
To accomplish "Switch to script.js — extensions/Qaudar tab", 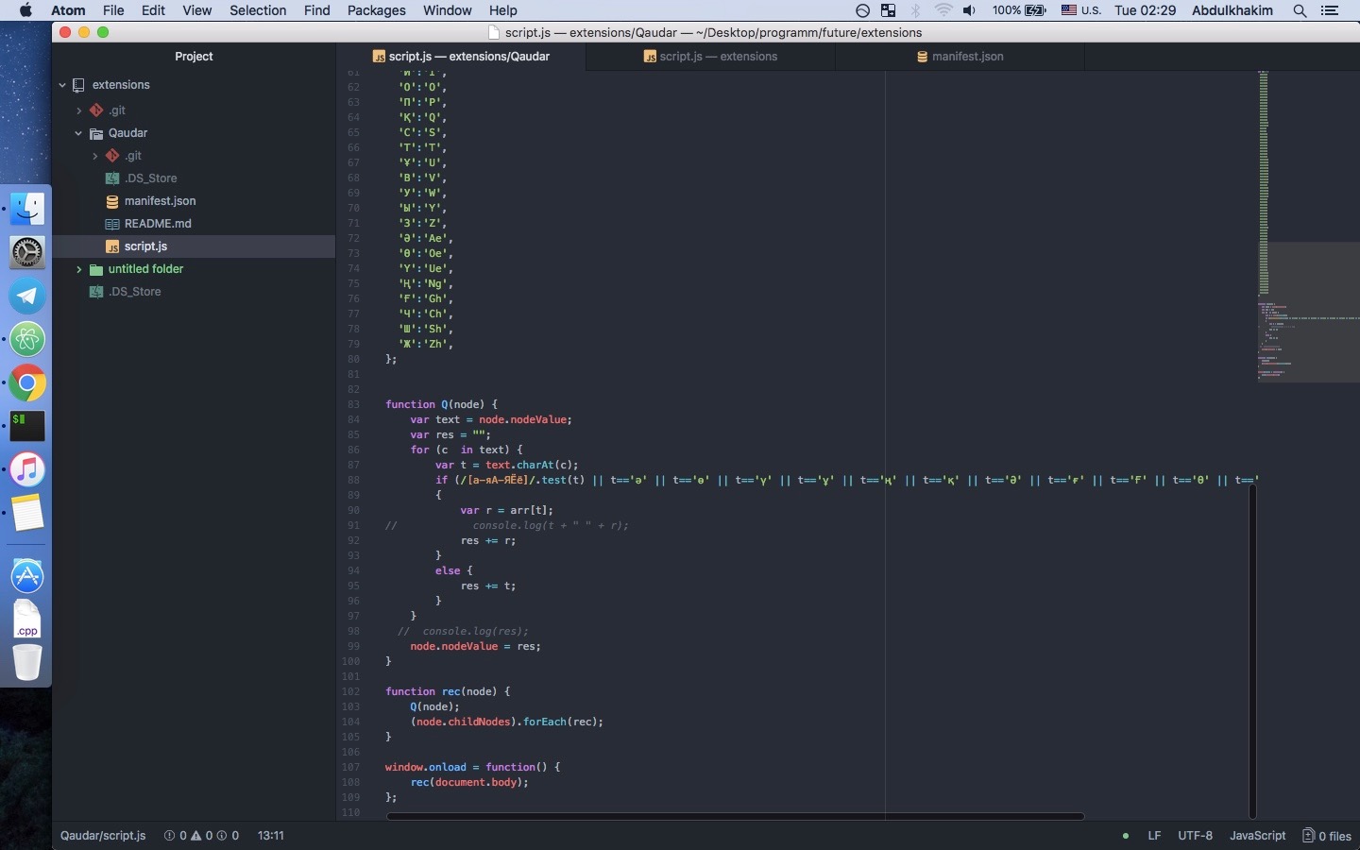I will click(461, 57).
